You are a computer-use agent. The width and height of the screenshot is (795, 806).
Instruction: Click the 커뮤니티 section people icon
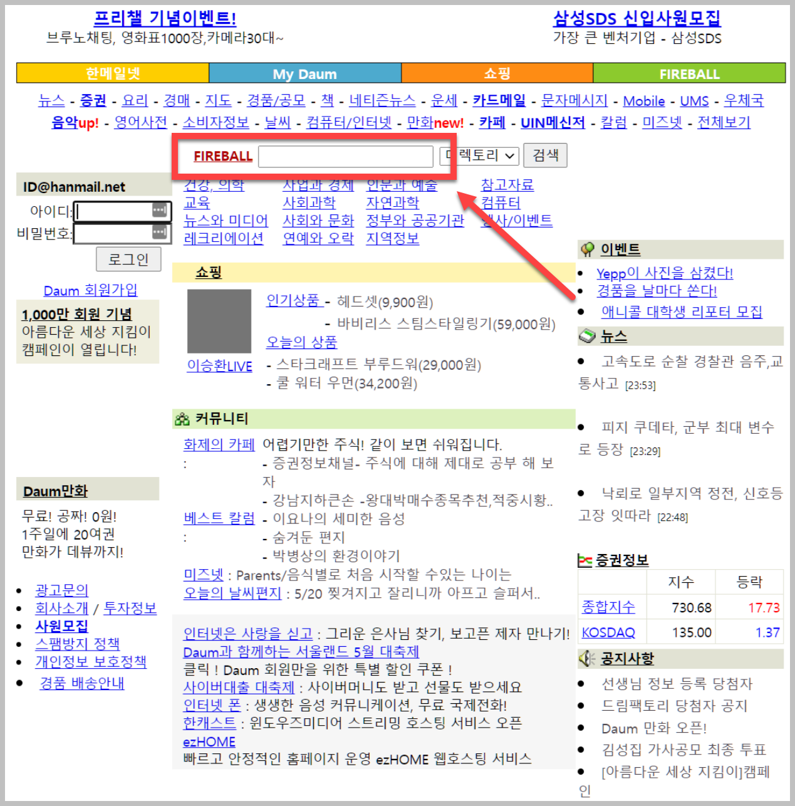click(x=182, y=419)
